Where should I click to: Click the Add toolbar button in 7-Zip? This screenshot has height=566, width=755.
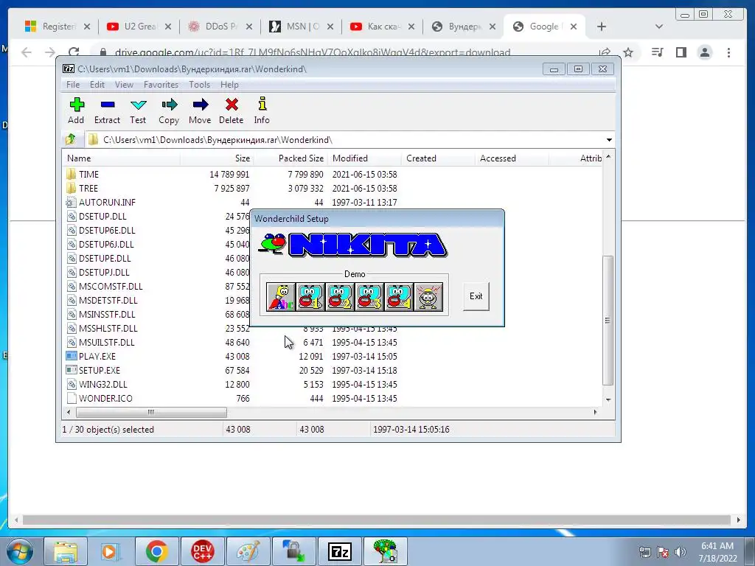[x=76, y=111]
